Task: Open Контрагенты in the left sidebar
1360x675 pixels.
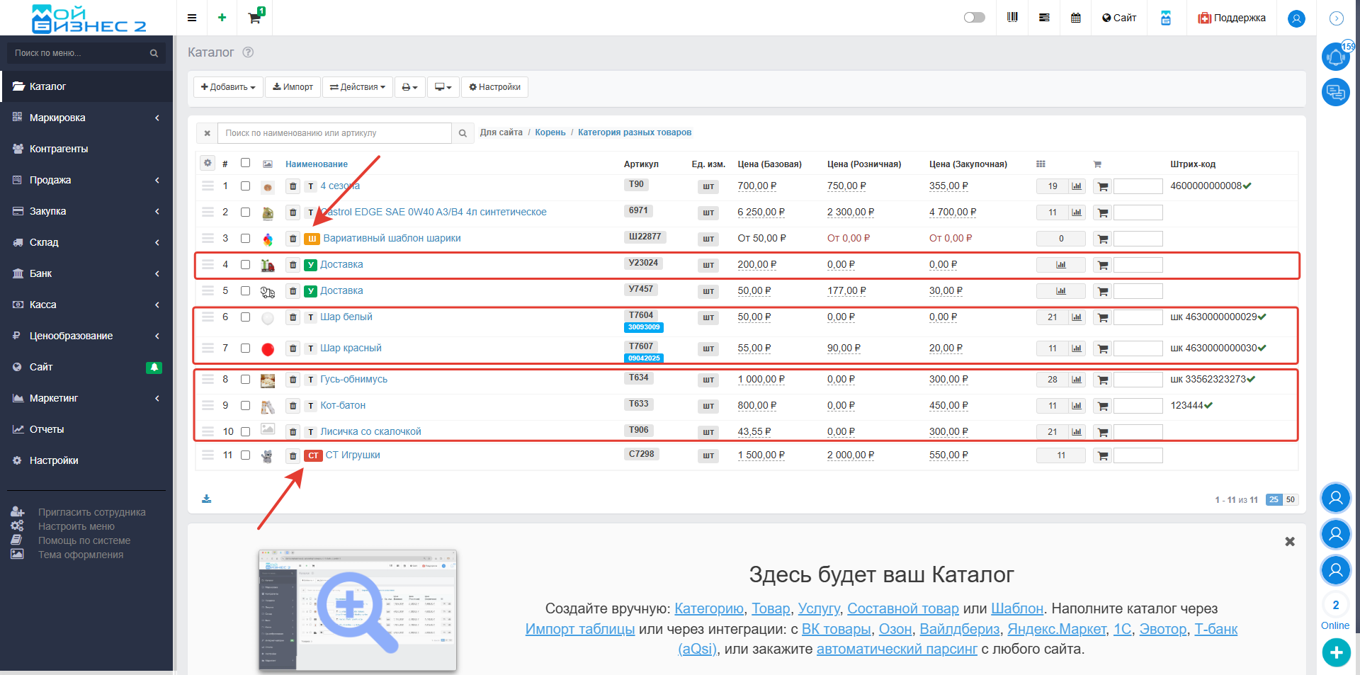Action: pos(59,149)
